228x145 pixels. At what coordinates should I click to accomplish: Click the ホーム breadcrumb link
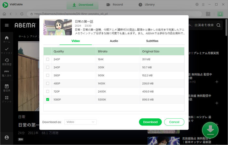click(22, 36)
